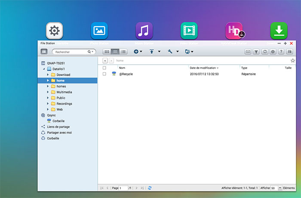
Task: Open the items per page dropdown
Action: pyautogui.click(x=280, y=188)
